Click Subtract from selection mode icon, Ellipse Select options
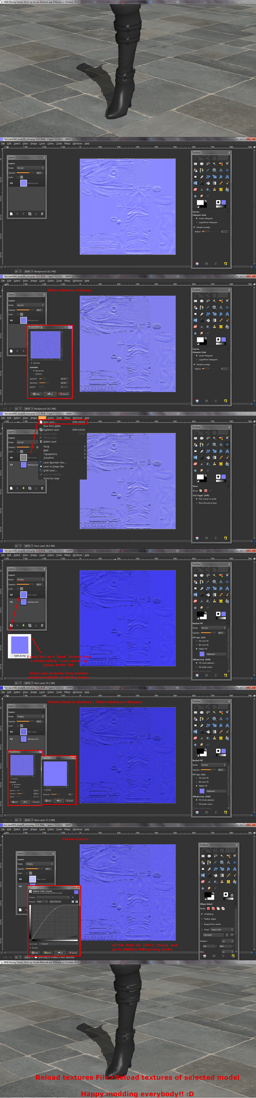 pos(218,909)
